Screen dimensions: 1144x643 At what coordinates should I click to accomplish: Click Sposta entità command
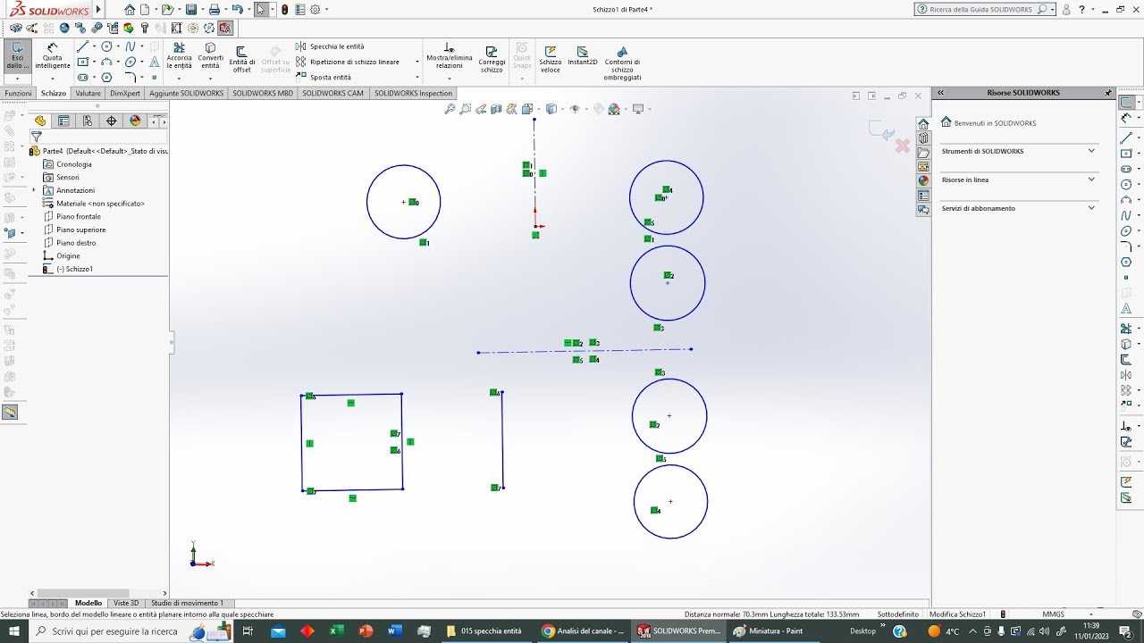(x=324, y=77)
